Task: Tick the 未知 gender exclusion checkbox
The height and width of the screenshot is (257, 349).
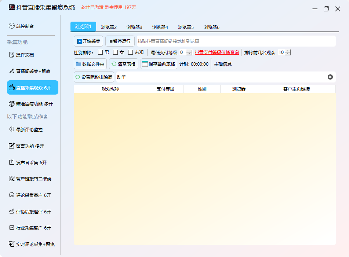Action: [130, 52]
